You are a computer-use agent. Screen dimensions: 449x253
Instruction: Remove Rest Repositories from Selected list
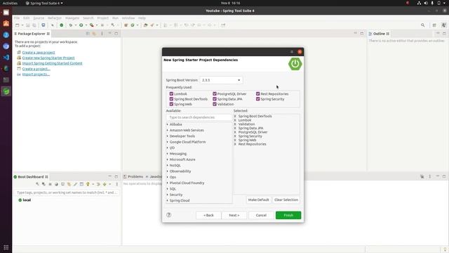coord(235,144)
